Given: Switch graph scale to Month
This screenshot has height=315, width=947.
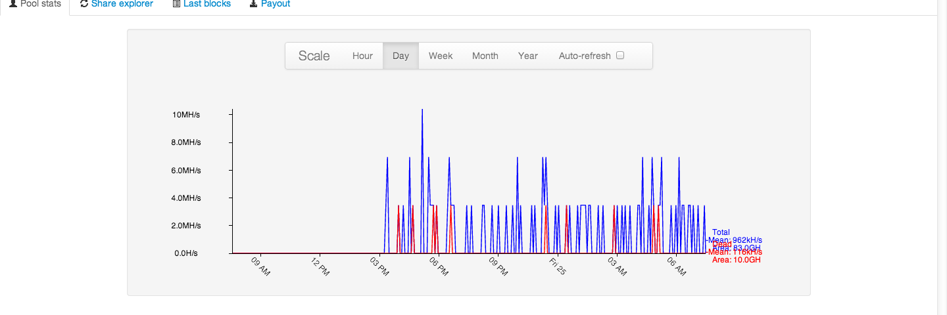Looking at the screenshot, I should pyautogui.click(x=485, y=56).
